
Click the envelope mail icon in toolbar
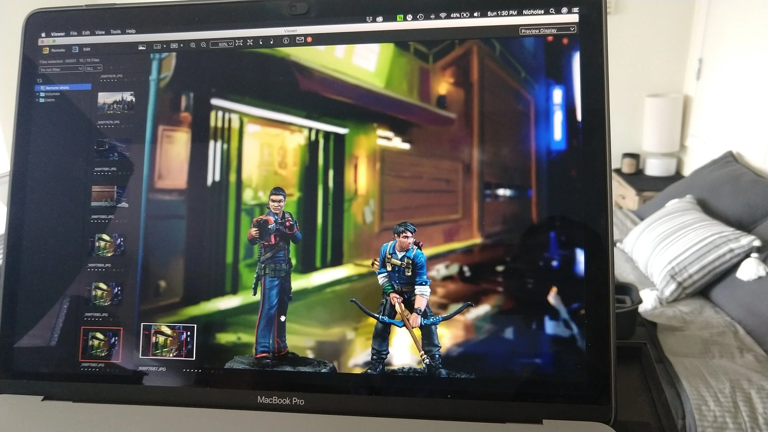click(300, 40)
